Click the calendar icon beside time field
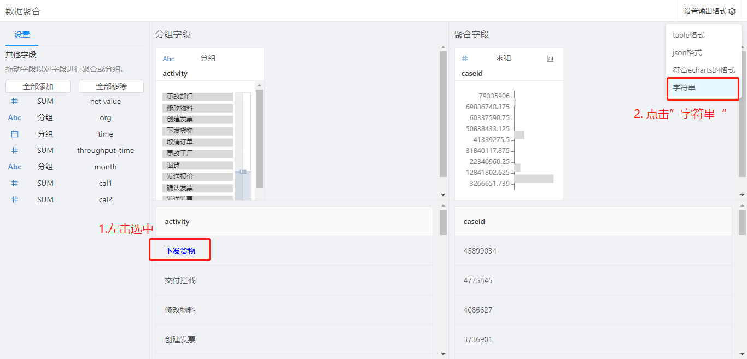The width and height of the screenshot is (747, 359). (x=15, y=134)
